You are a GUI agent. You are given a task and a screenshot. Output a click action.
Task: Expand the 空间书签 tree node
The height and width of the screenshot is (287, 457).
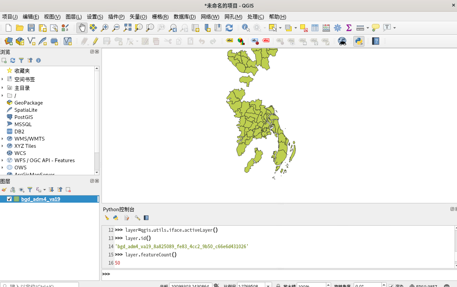click(2, 79)
